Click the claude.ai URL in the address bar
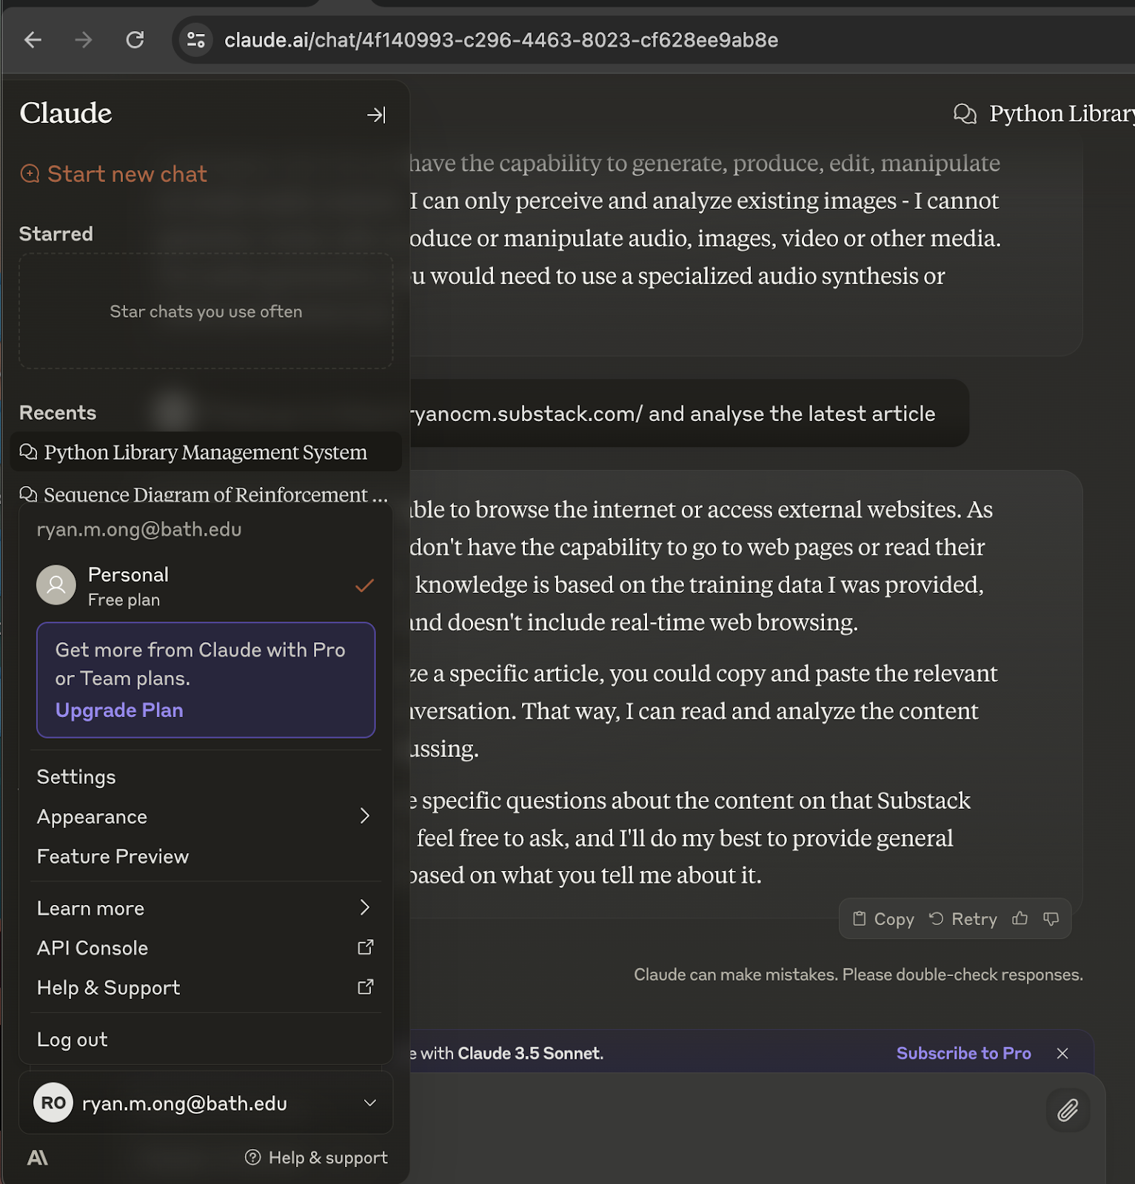Screen dimensions: 1135x1184 (501, 40)
